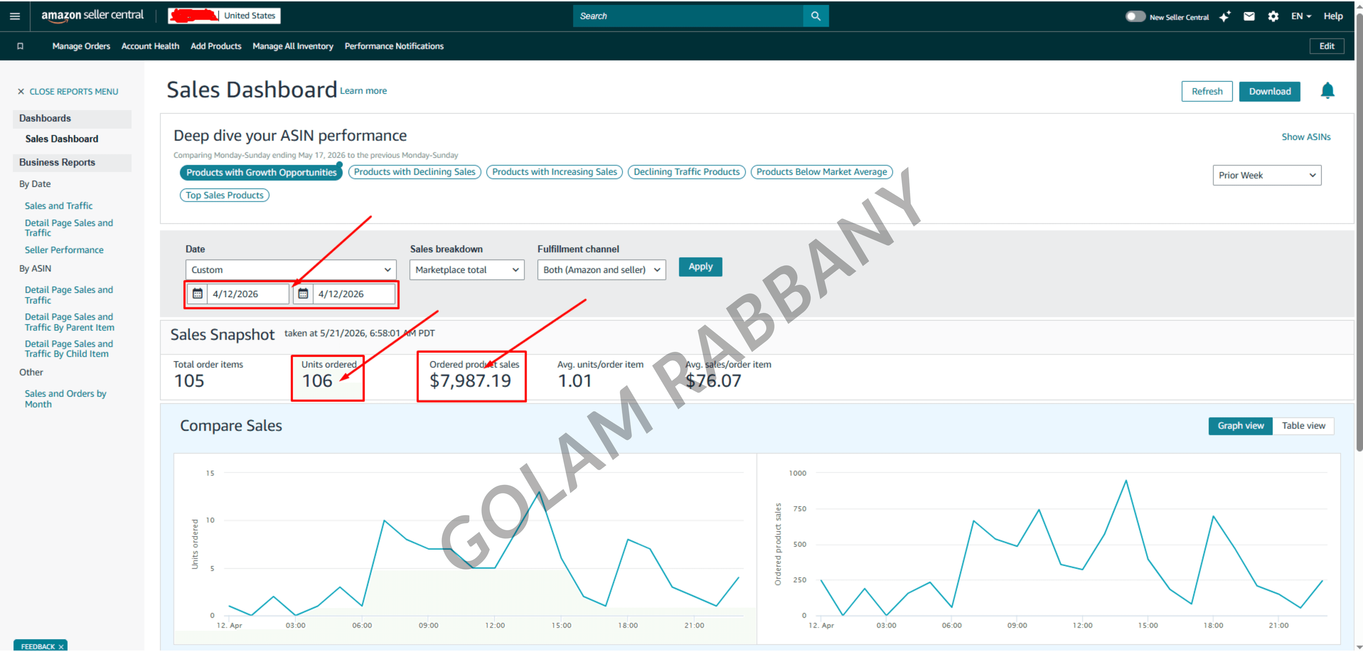Dismiss the Feedback tab X
Image resolution: width=1363 pixels, height=652 pixels.
61,647
